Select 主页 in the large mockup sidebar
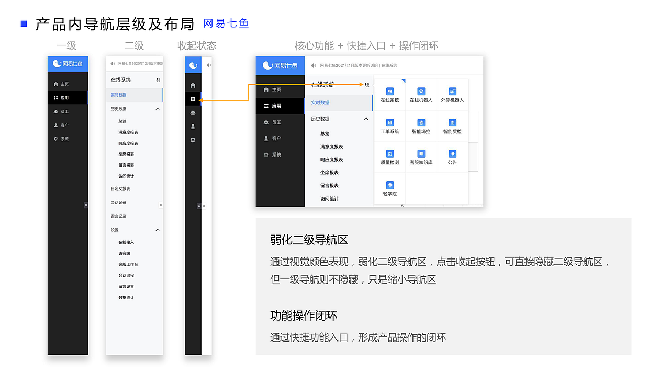 (x=280, y=90)
